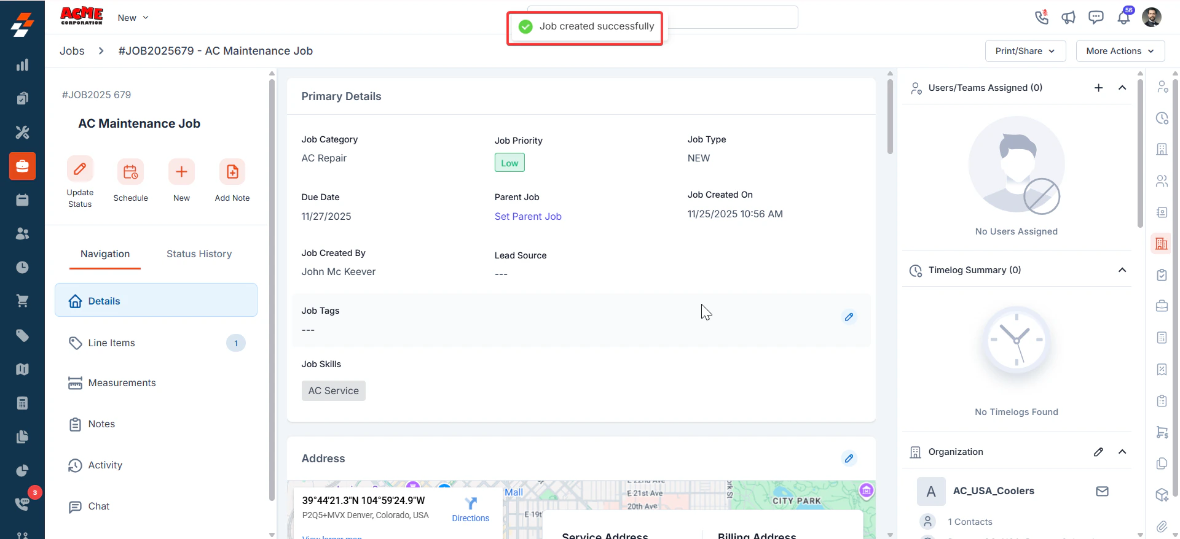Click the main content vertical scrollbar
Screen dimensions: 1180x539
click(890, 117)
